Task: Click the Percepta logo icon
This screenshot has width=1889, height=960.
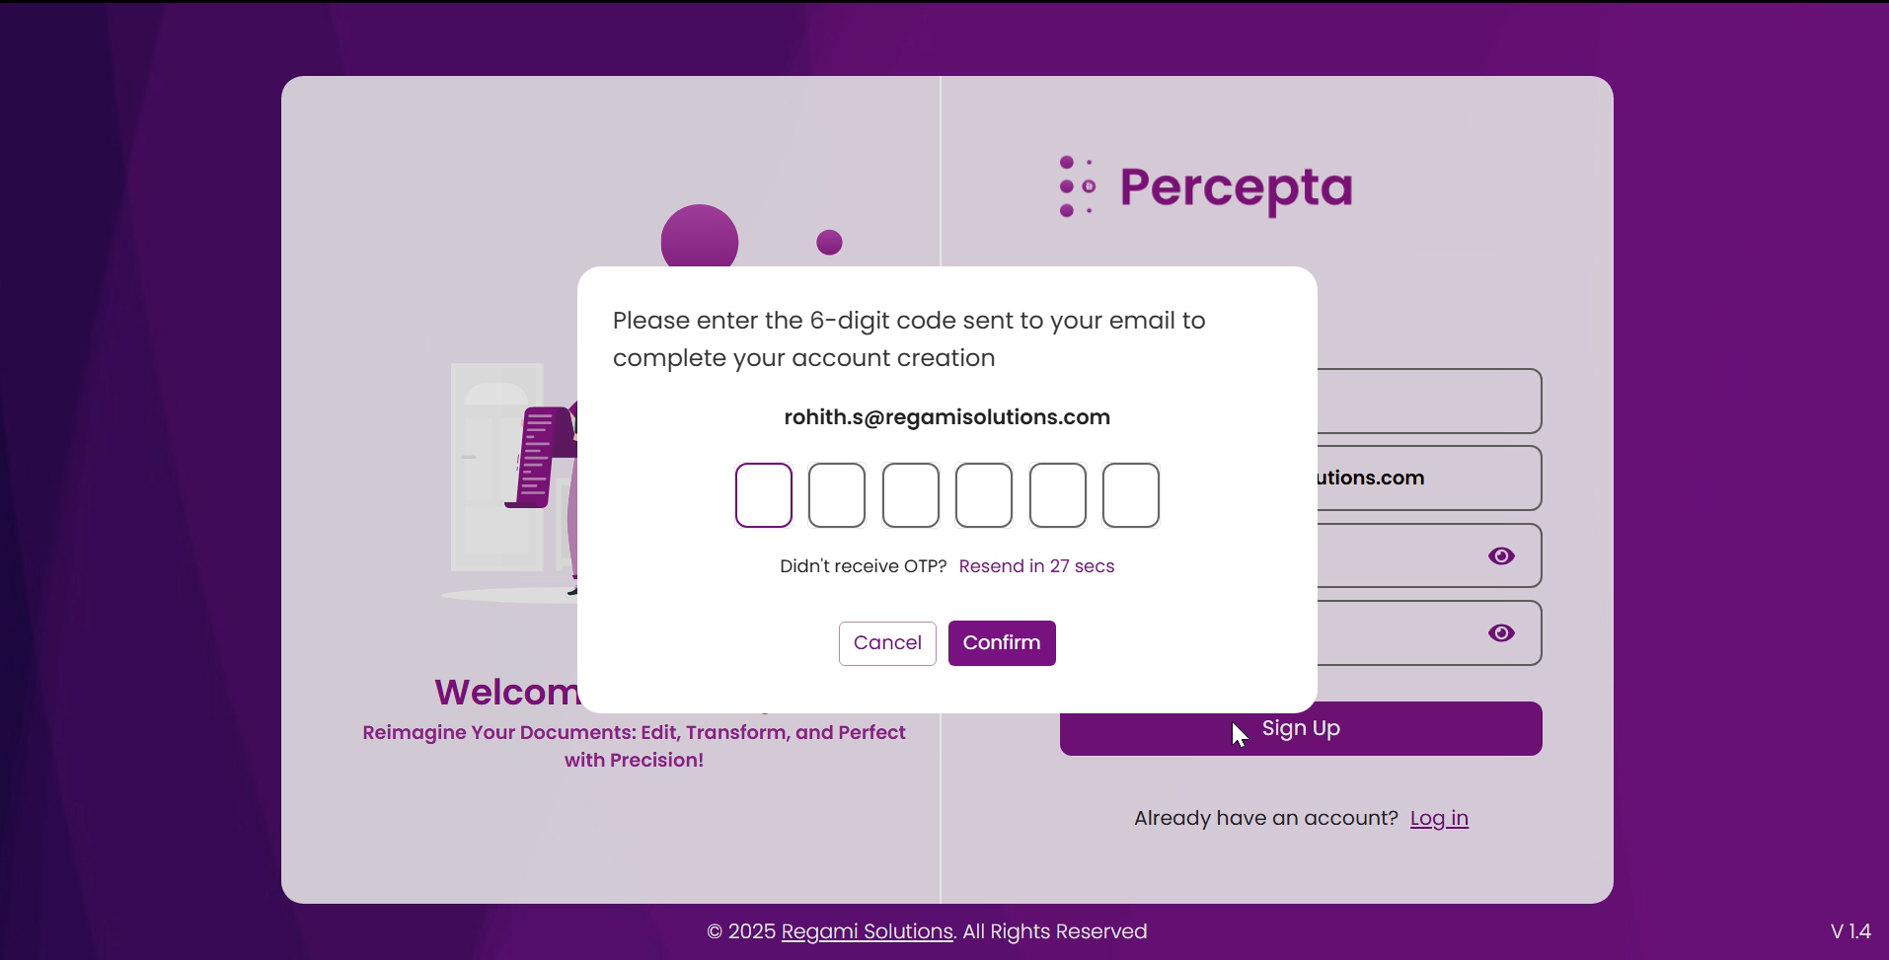Action: pos(1077,186)
